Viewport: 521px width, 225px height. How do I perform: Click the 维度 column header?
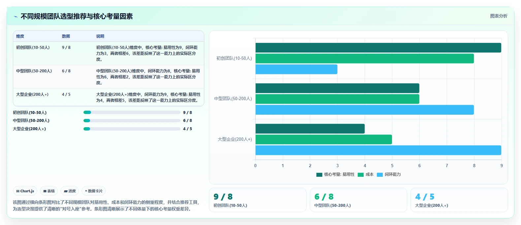(x=20, y=36)
